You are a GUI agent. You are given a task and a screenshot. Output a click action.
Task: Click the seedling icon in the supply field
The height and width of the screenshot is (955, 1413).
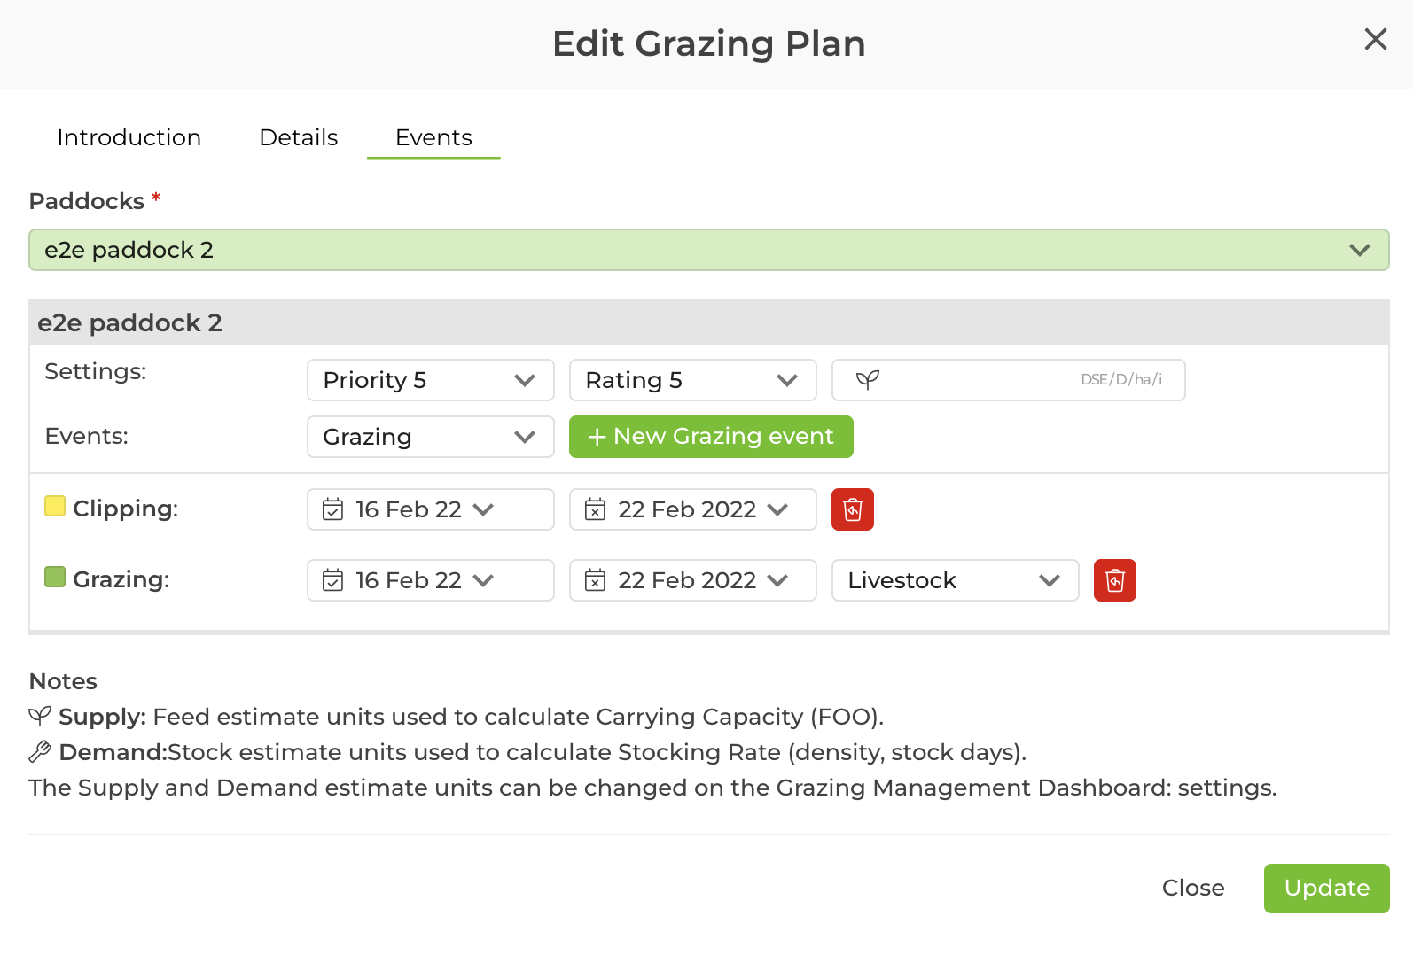pos(867,380)
